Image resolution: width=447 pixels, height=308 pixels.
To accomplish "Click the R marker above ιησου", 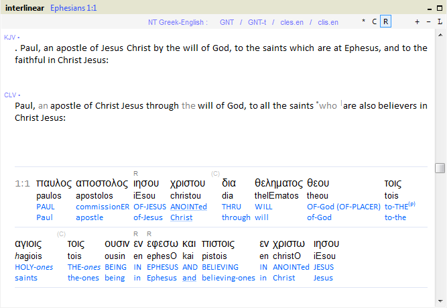I will click(x=136, y=173).
